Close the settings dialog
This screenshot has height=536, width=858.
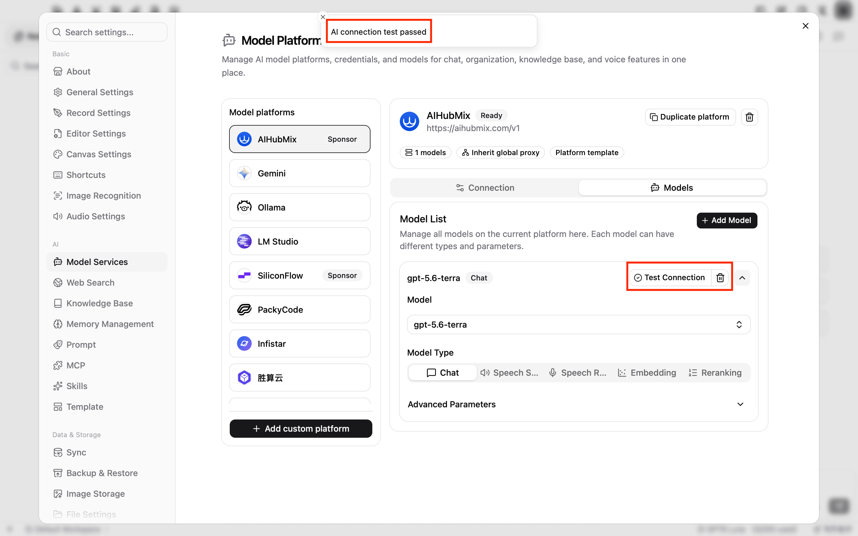805,26
